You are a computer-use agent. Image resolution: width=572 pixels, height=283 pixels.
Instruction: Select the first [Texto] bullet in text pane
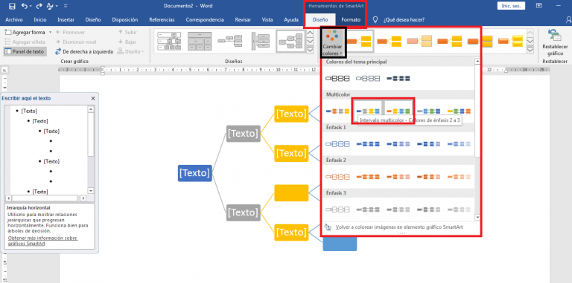[29, 111]
